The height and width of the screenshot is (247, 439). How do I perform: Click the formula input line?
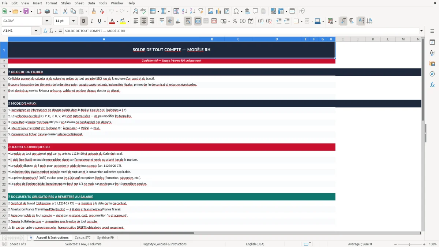click(241, 31)
